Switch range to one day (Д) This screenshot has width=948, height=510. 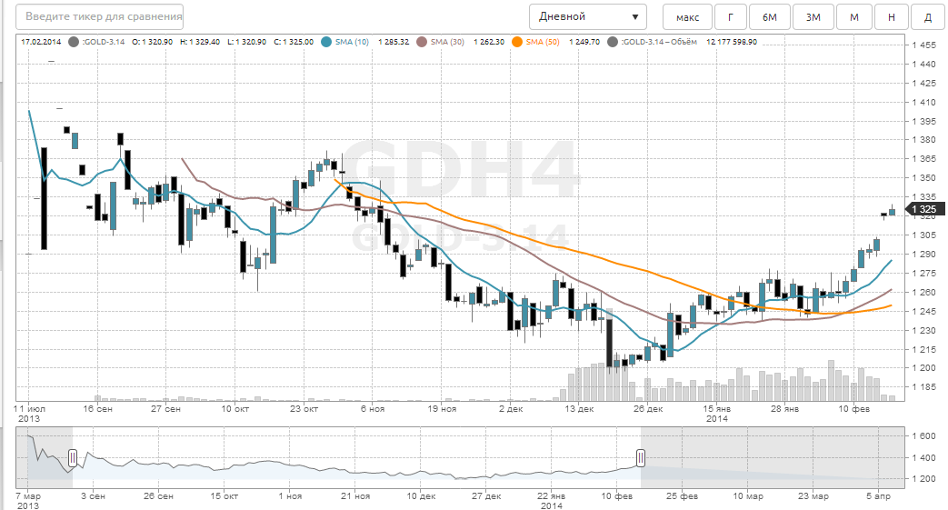pyautogui.click(x=927, y=17)
